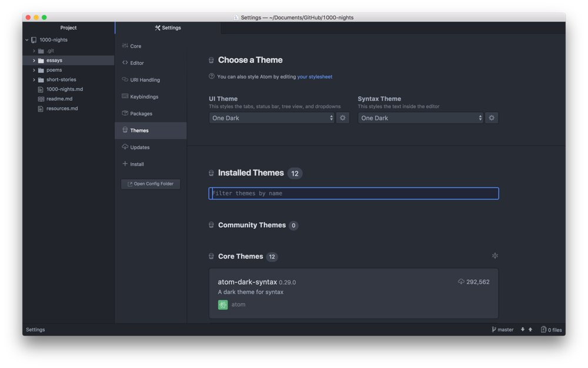Collapse the Community Themes heading
The image size is (588, 368).
pyautogui.click(x=252, y=225)
